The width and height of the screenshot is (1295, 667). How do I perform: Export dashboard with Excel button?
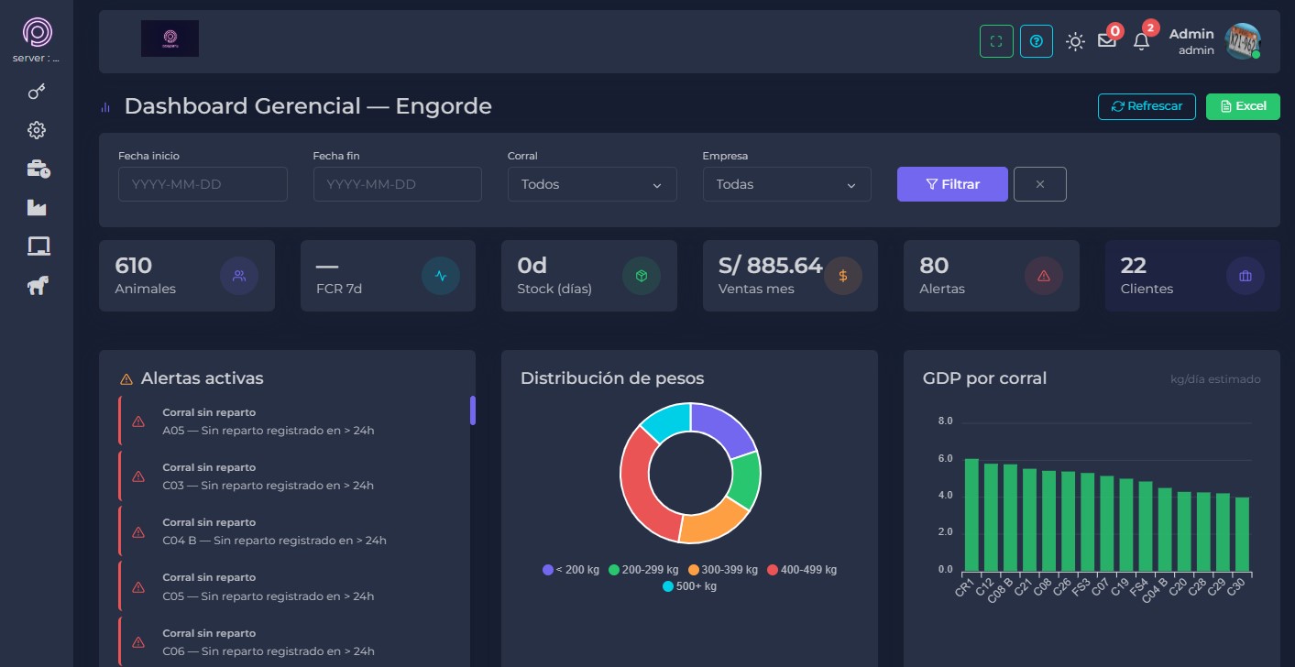[x=1243, y=106]
